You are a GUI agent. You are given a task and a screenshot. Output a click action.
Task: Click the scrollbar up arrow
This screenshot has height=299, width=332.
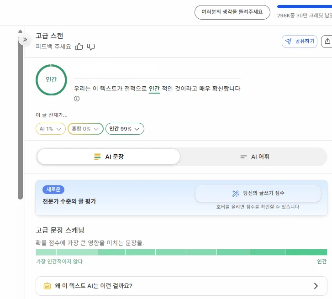point(21,31)
